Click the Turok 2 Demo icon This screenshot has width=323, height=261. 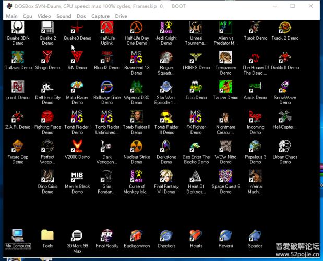click(x=285, y=28)
